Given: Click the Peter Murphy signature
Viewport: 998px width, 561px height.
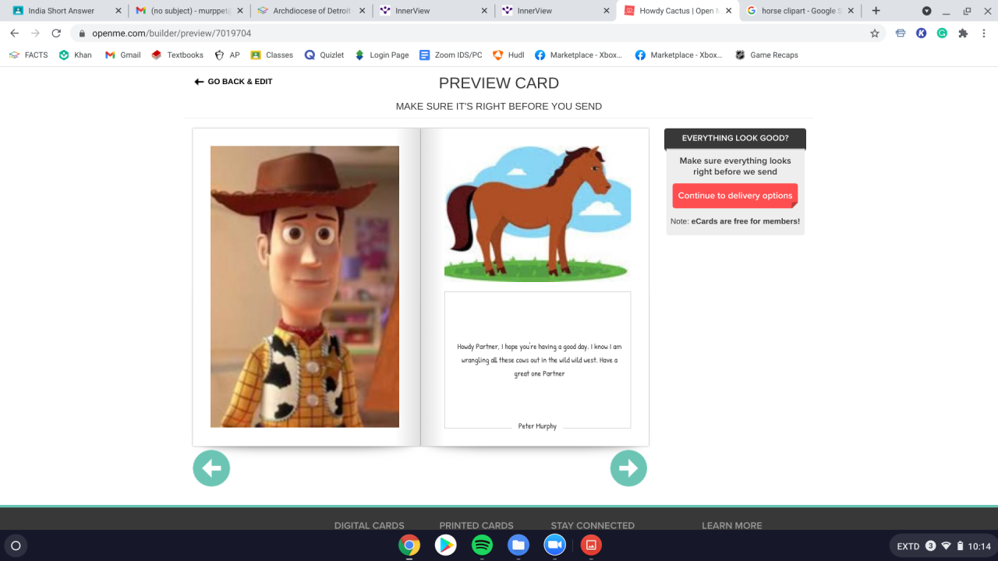Looking at the screenshot, I should click(x=537, y=426).
